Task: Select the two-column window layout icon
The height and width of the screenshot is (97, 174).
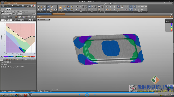Action: [x=93, y=7]
